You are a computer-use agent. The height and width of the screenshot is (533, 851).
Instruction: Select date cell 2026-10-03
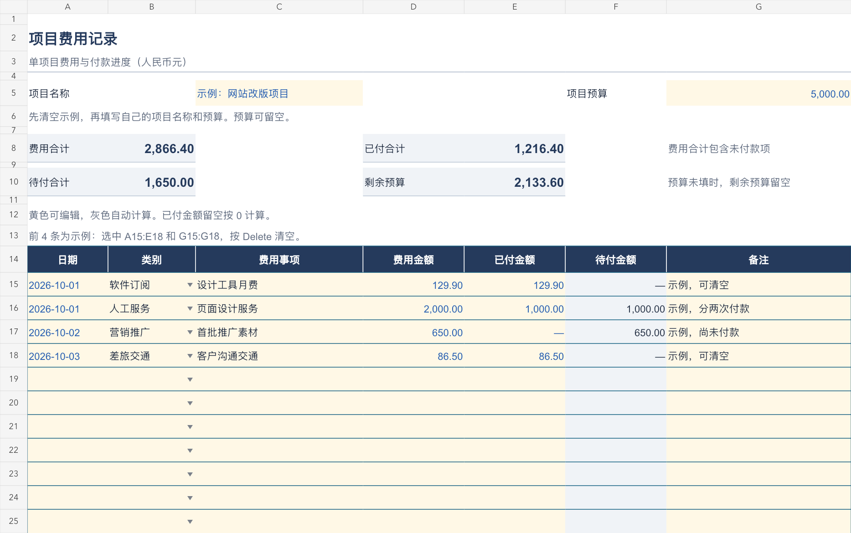point(67,356)
